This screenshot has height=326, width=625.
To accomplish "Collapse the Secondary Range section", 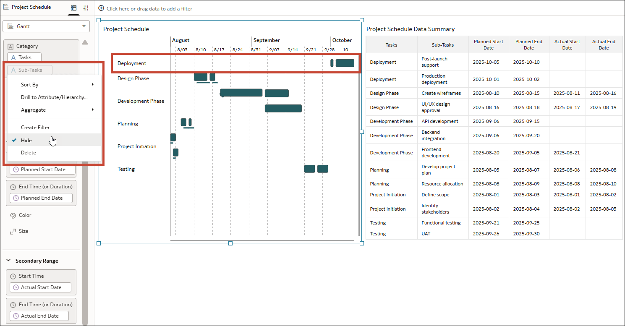I will point(8,261).
